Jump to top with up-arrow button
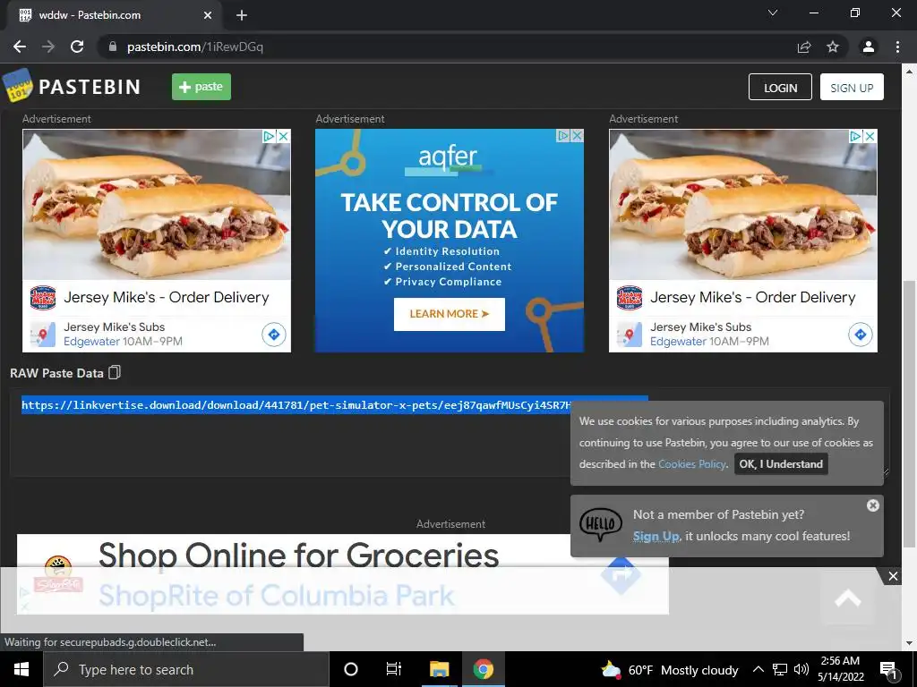The width and height of the screenshot is (917, 687). [847, 598]
